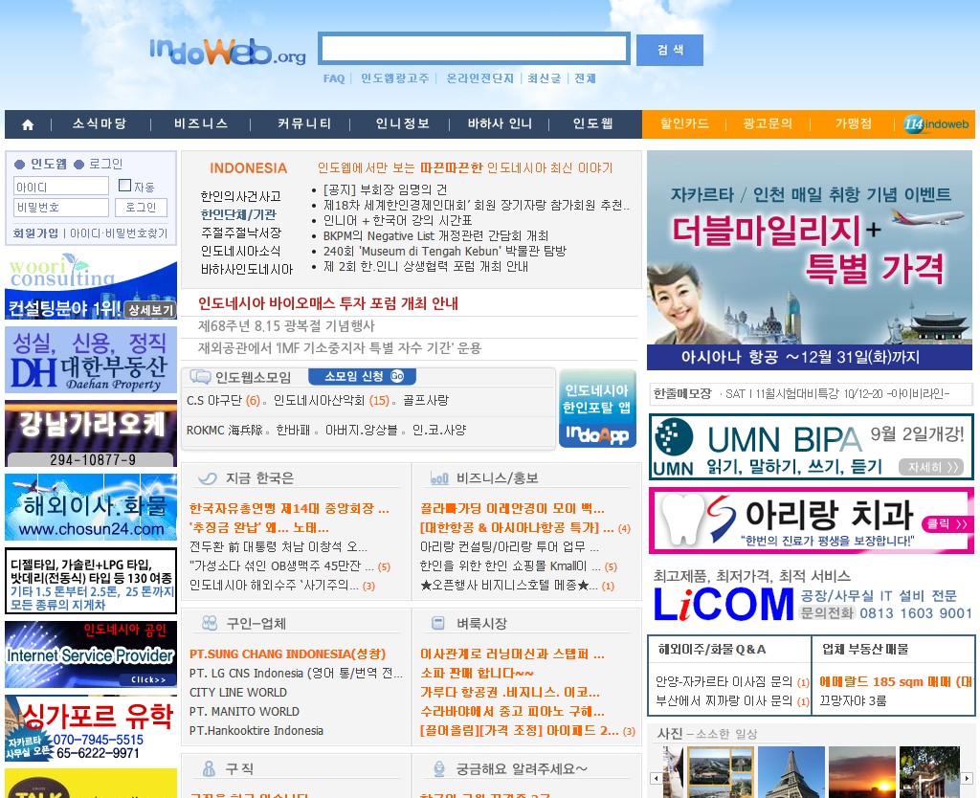Open the 회원가입 sign-up link

pos(35,233)
